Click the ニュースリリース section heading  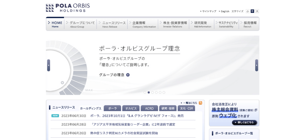[x=64, y=108]
